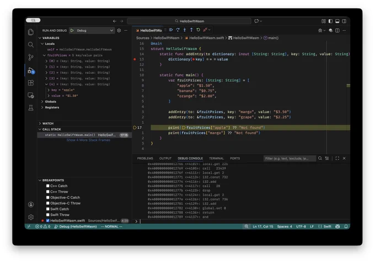This screenshot has height=262, width=375.
Task: Collapse the [4] dictionary entry
Action: pyautogui.click(x=46, y=84)
